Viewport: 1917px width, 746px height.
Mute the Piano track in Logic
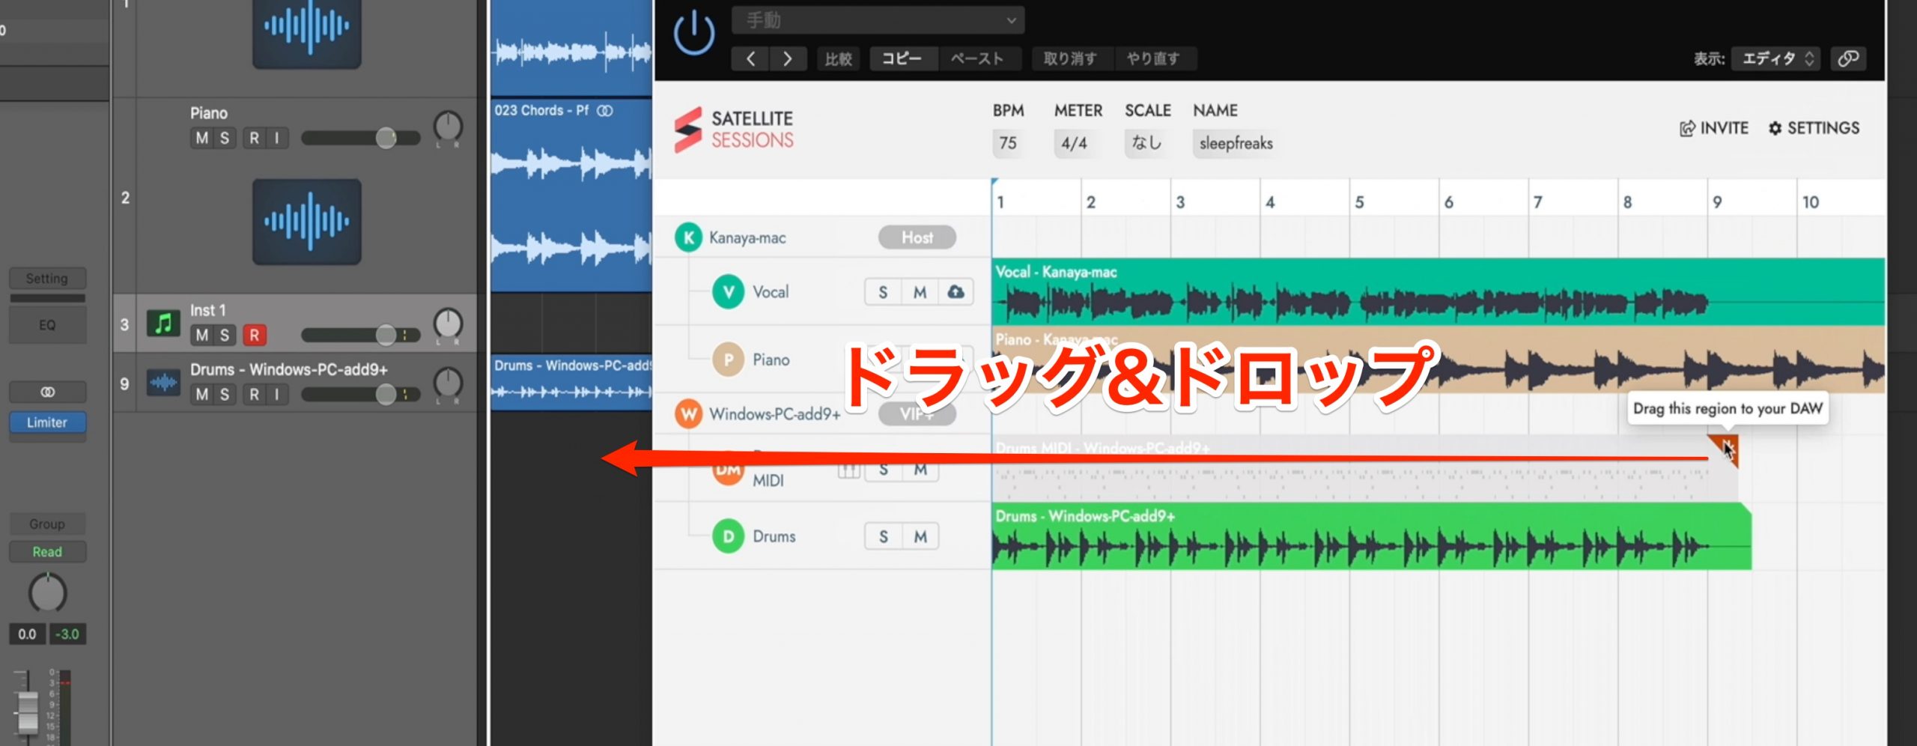(202, 138)
